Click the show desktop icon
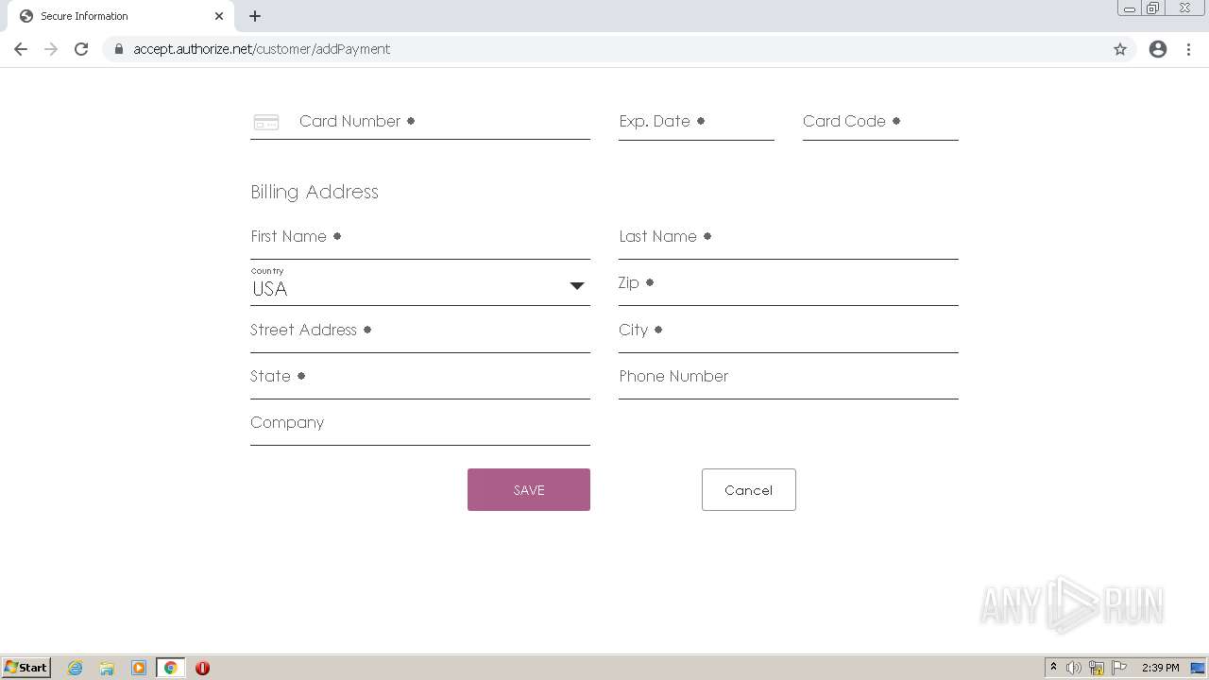Viewport: 1209px width, 680px height. pyautogui.click(x=1199, y=668)
